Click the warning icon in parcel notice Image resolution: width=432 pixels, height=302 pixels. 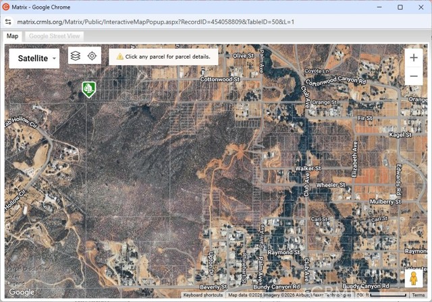tap(120, 57)
